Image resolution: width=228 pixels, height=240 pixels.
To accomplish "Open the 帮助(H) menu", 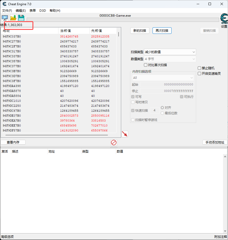I will (x=55, y=11).
